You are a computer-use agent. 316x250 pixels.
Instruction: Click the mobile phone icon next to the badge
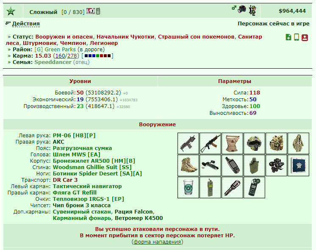tap(98, 11)
